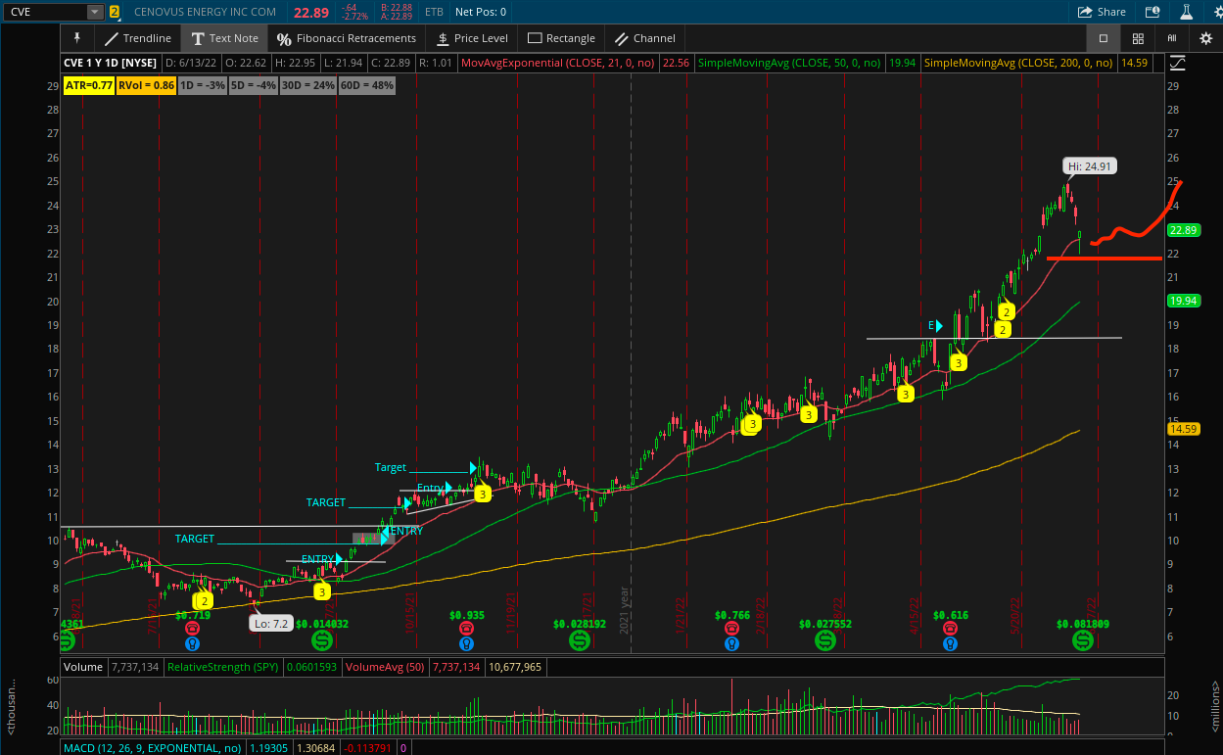This screenshot has width=1223, height=755.
Task: Open the yellow '2' symbol link selector
Action: pos(115,12)
